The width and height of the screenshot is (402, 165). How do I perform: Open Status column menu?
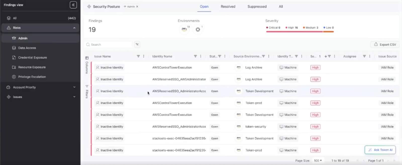225,56
